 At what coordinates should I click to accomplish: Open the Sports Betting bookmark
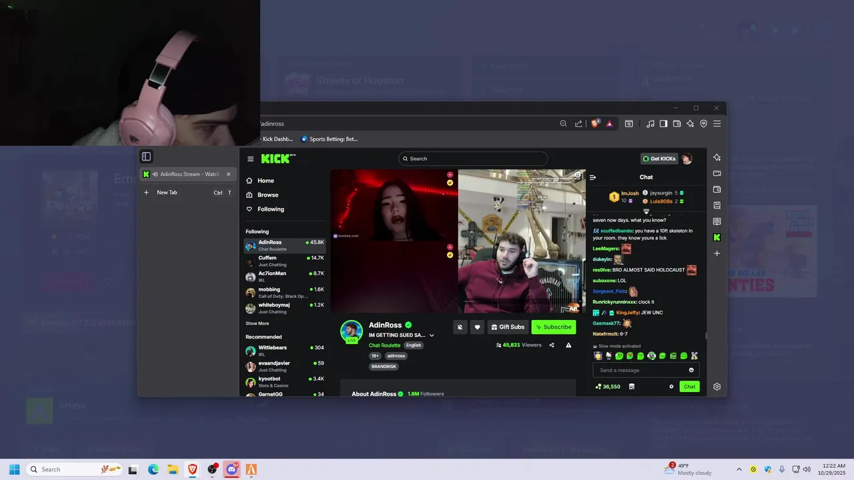pyautogui.click(x=330, y=139)
